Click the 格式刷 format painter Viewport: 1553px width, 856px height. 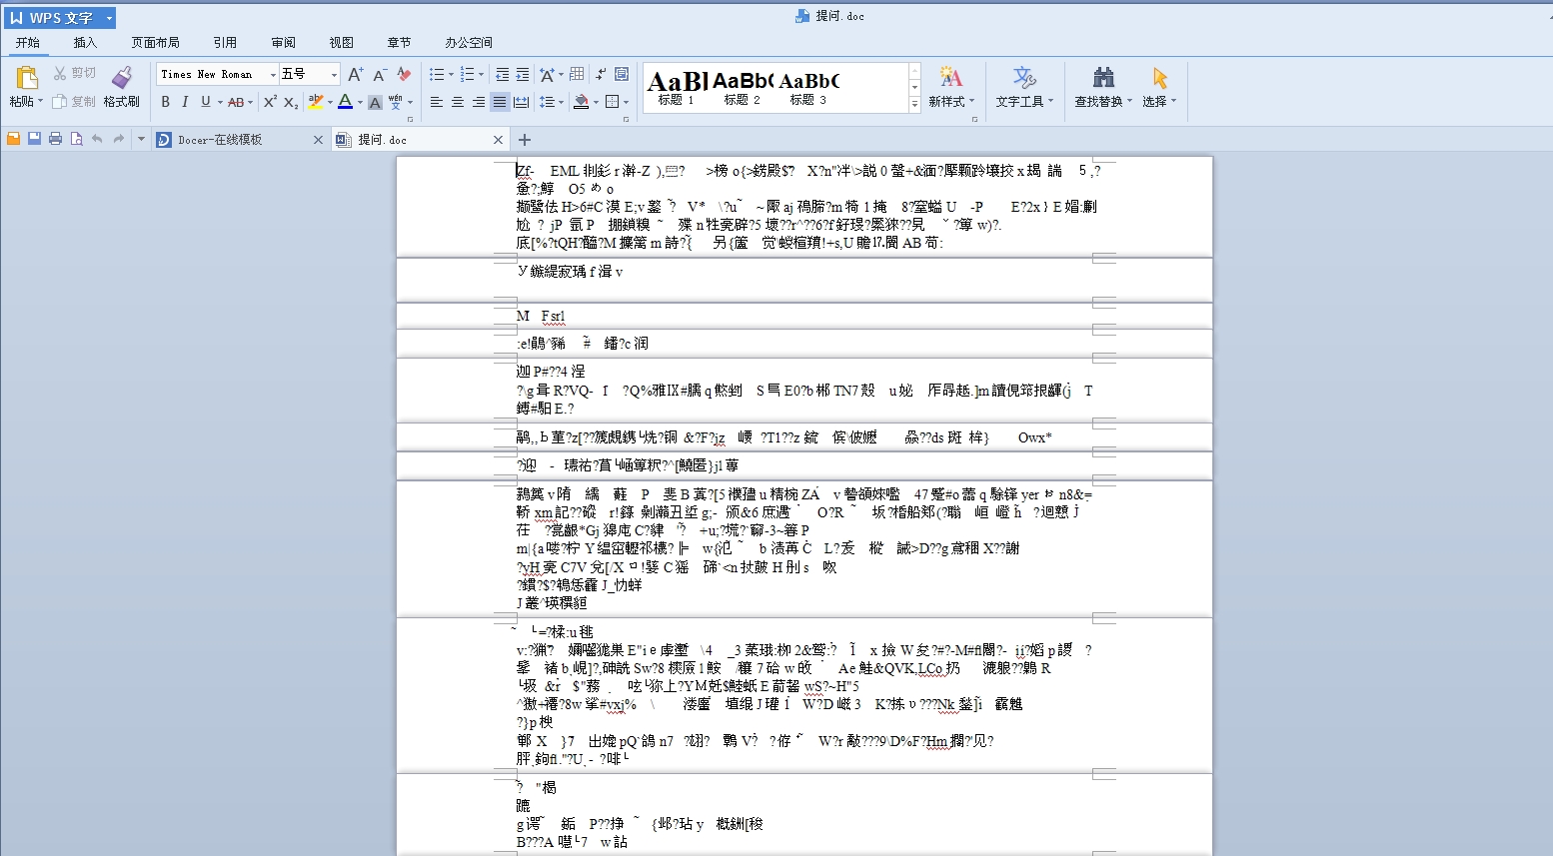pos(120,88)
